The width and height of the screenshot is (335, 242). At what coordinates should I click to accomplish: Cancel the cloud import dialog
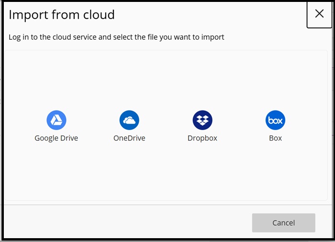tap(283, 223)
